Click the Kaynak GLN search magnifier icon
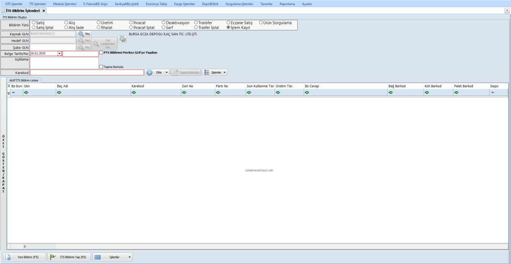Screen dimensions: 511x264 [81, 34]
